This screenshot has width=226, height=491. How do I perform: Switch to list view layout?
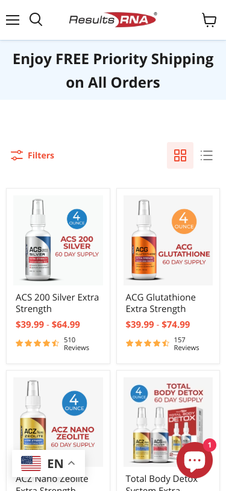click(x=207, y=155)
